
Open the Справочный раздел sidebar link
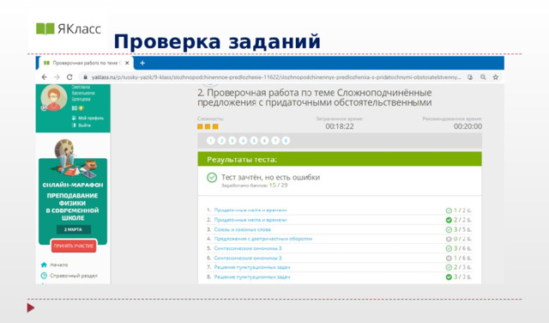coord(74,276)
